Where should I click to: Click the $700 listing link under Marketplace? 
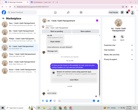[x=57, y=28]
